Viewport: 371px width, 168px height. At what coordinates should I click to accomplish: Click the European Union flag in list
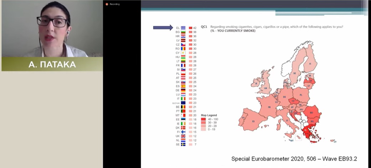click(x=183, y=103)
